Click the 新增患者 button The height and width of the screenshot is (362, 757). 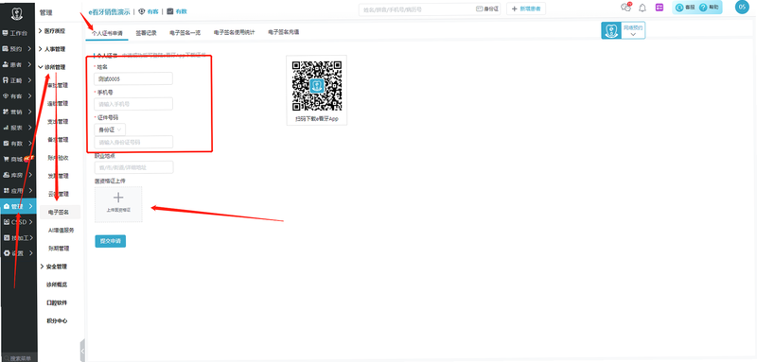[526, 9]
